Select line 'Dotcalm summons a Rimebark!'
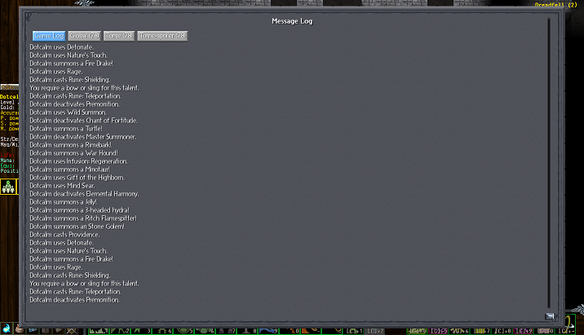 [x=71, y=145]
